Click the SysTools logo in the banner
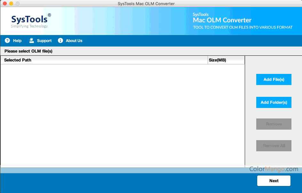The height and width of the screenshot is (193, 302). (31, 21)
